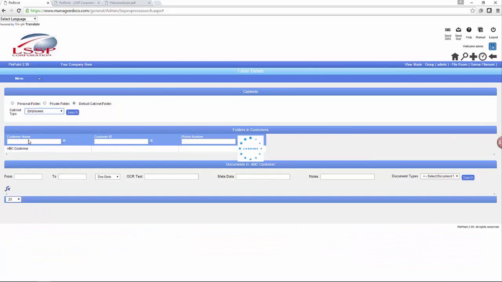502x282 pixels.
Task: Click the View Mode link
Action: pos(413,64)
